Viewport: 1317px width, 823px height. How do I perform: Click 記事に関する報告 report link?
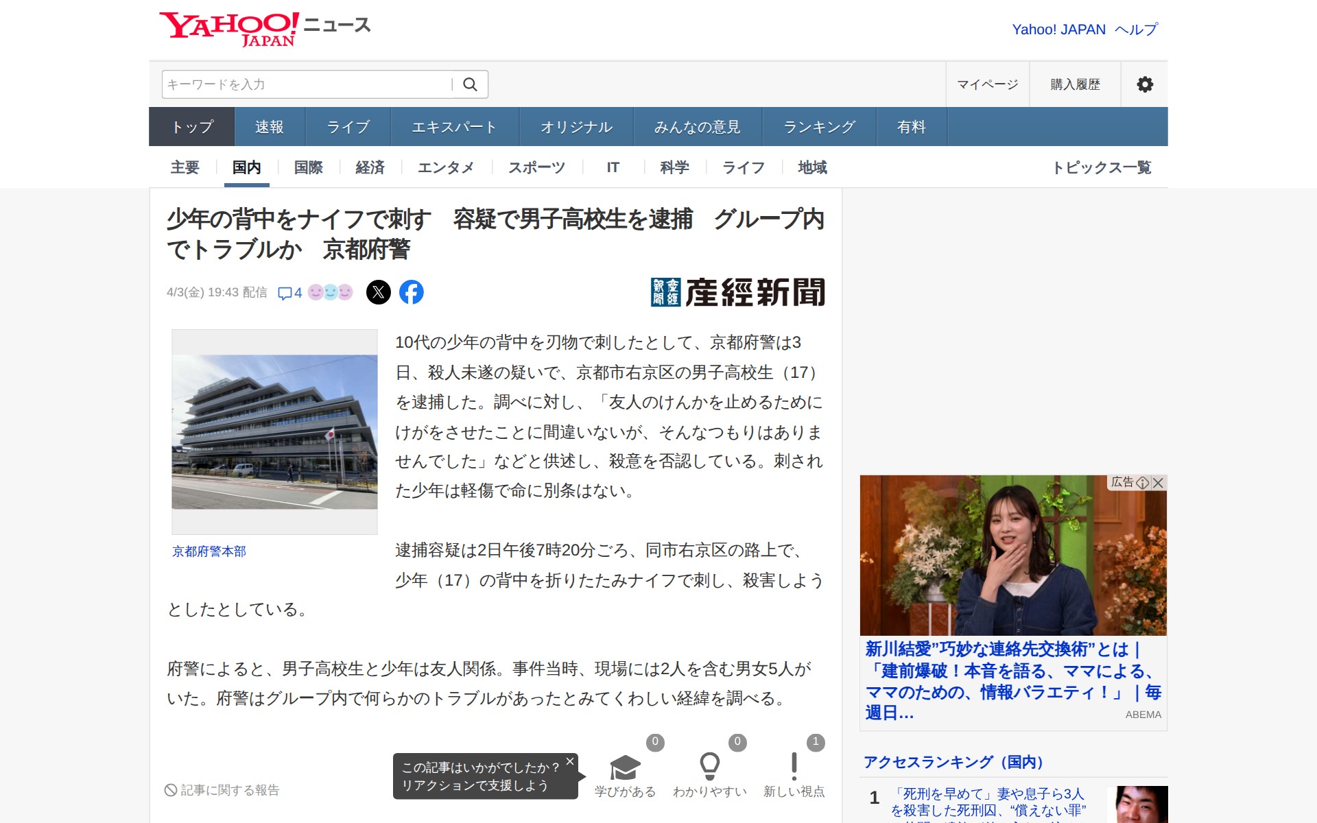[x=223, y=790]
